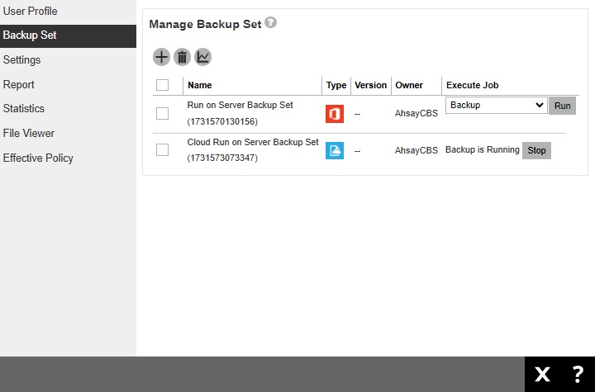Open the backup set report chart icon

pyautogui.click(x=202, y=57)
